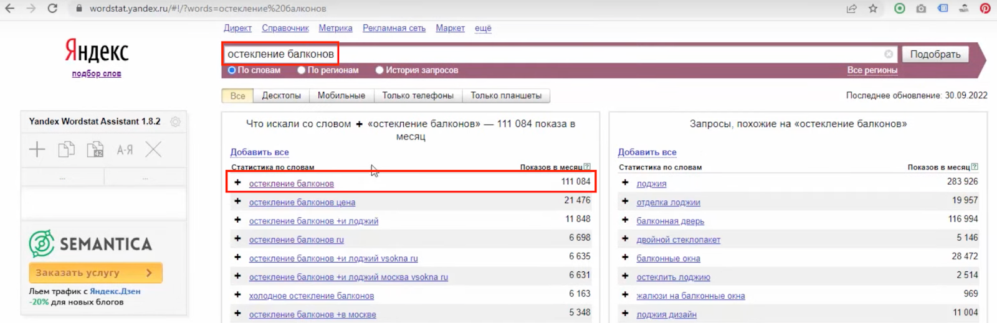Click plus icon next to 'лоджия' query
The width and height of the screenshot is (997, 323).
pos(625,183)
